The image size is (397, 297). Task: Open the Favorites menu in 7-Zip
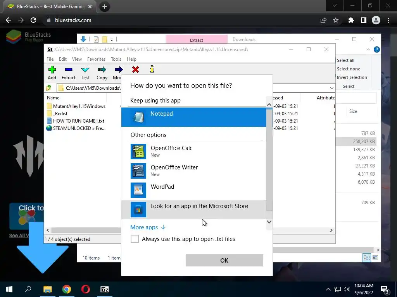click(96, 59)
